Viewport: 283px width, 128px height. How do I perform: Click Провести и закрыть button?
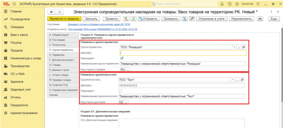(64, 18)
